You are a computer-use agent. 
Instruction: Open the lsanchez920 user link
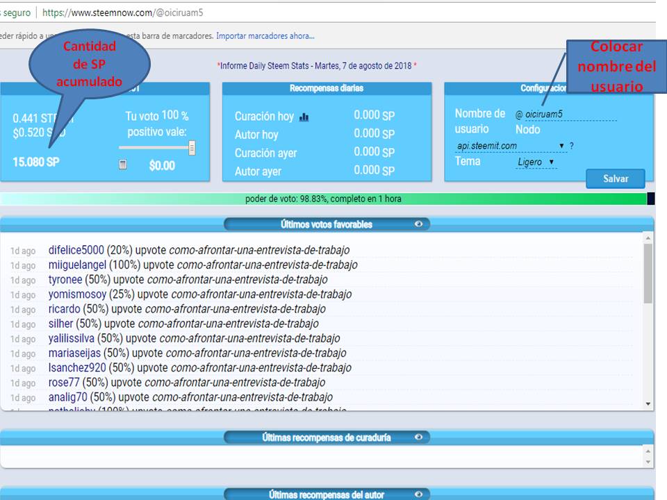(x=77, y=368)
